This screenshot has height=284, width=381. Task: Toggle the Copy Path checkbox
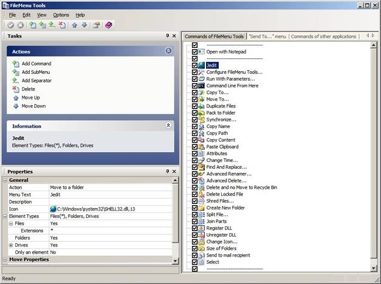click(194, 134)
